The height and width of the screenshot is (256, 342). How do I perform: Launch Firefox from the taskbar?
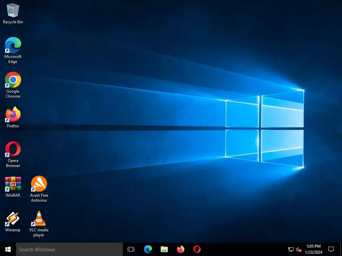pos(181,249)
